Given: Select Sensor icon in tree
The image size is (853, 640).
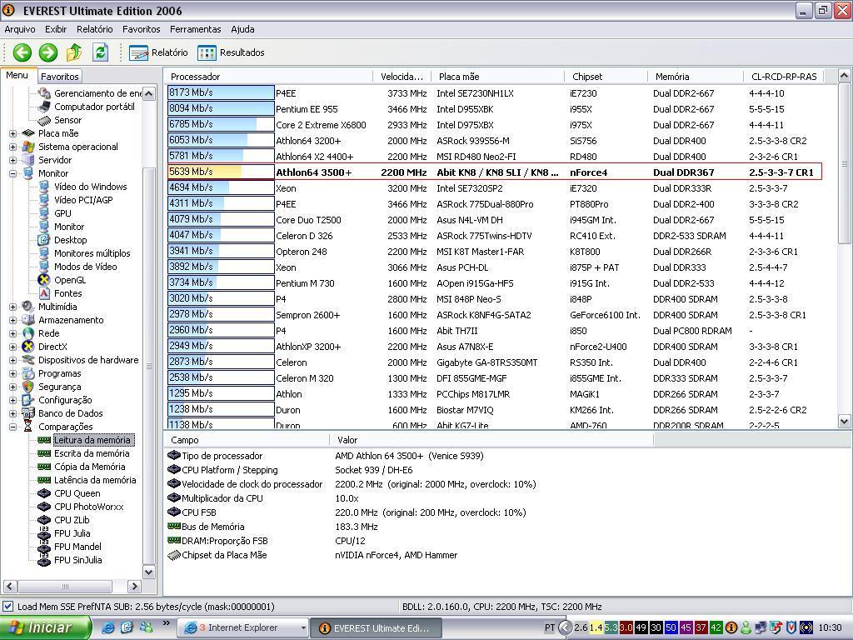Looking at the screenshot, I should point(44,120).
